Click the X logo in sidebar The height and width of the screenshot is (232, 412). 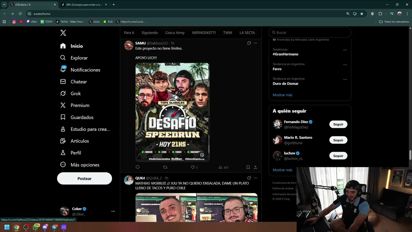click(63, 33)
